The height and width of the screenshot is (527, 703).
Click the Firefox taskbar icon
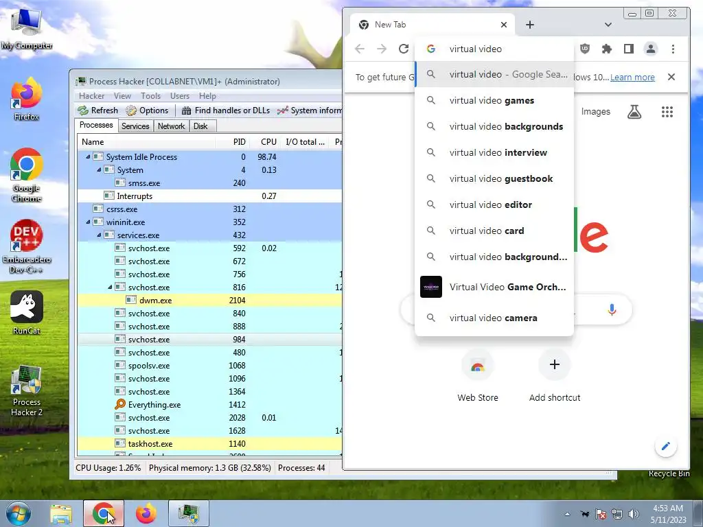tap(146, 513)
